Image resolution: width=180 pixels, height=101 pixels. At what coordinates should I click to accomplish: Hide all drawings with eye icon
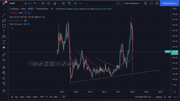(x=4, y=83)
